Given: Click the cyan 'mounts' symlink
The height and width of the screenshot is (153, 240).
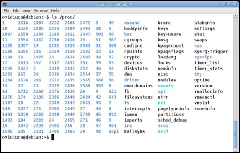Looking at the screenshot, I should tap(166, 86).
